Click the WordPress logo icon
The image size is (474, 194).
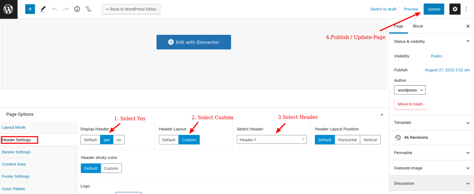[8, 9]
